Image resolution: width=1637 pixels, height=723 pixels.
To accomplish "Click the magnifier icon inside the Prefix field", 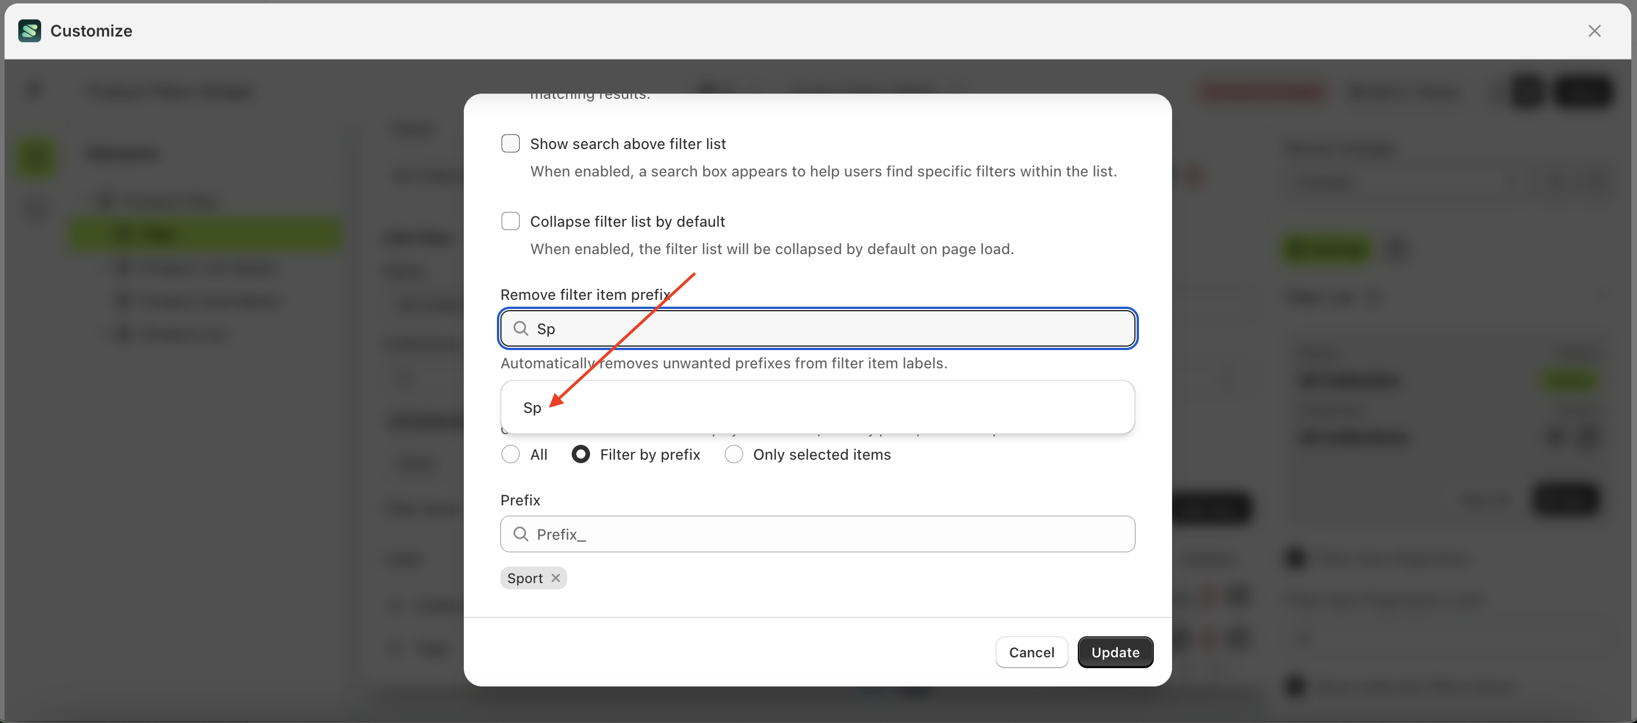I will [x=520, y=535].
